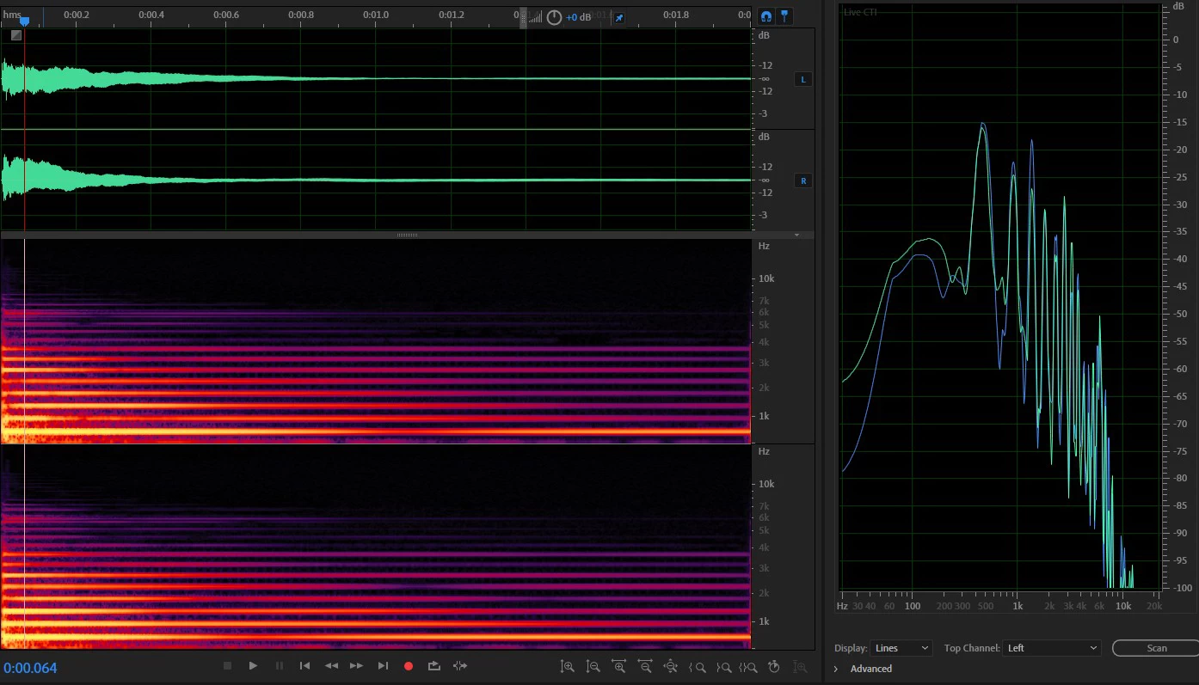1199x685 pixels.
Task: Toggle loop playback icon
Action: pyautogui.click(x=433, y=666)
